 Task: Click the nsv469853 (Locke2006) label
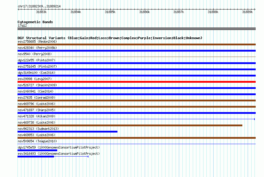pyautogui.click(x=36, y=135)
